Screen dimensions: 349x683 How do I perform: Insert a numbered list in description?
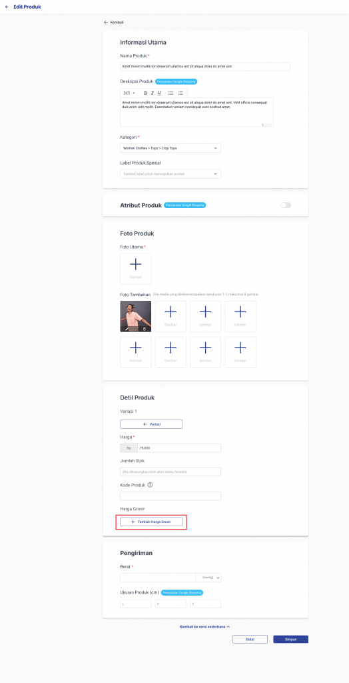coord(180,93)
